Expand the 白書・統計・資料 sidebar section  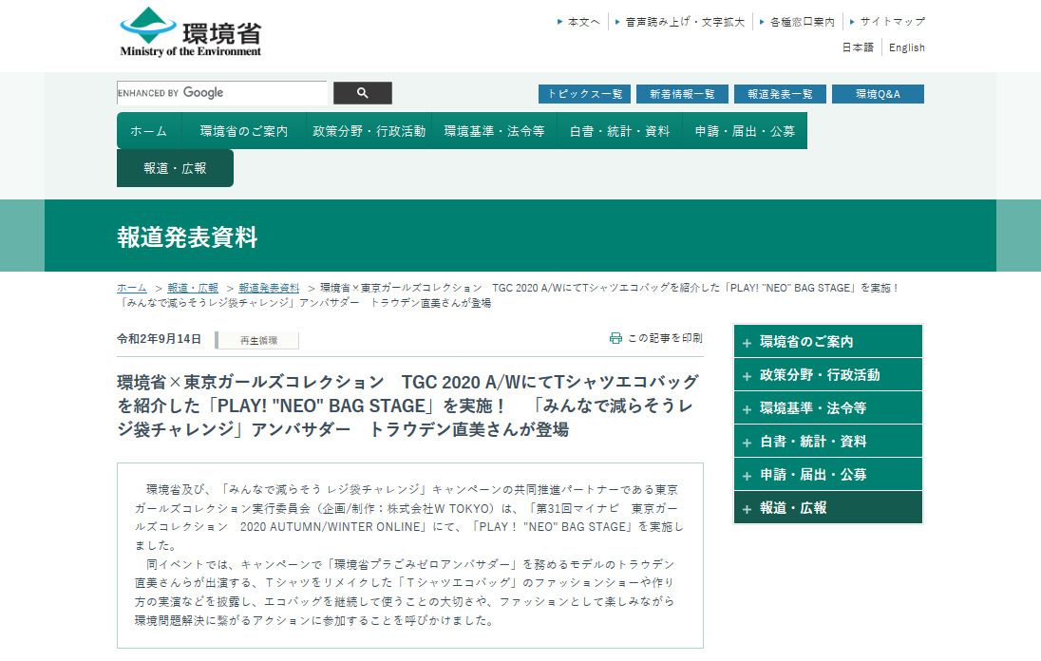coord(748,443)
